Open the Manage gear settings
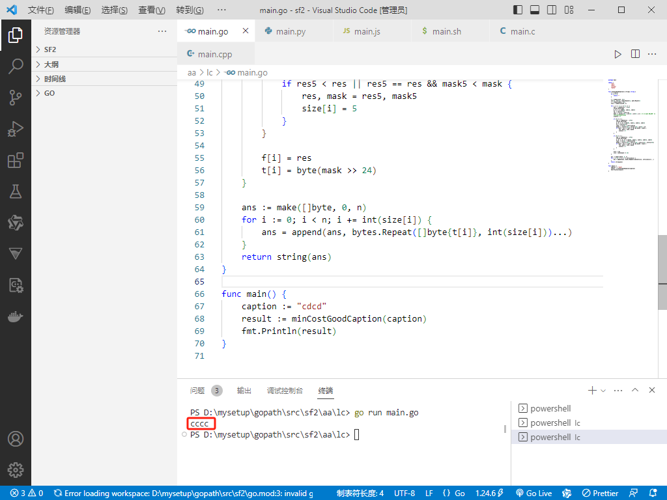667x500 pixels. (16, 470)
